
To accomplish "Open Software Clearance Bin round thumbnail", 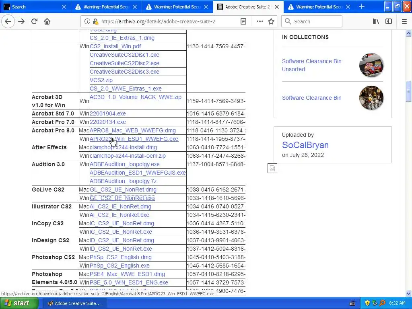I will [x=371, y=98].
